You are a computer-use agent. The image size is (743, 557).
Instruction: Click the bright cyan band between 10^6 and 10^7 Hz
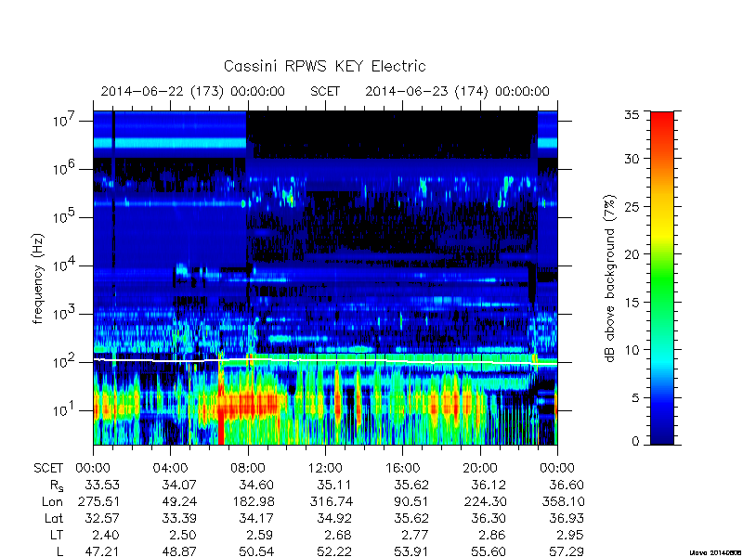coord(170,143)
